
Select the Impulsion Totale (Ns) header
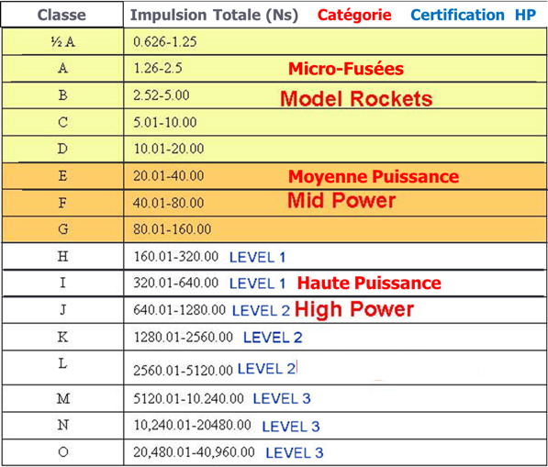pyautogui.click(x=214, y=15)
